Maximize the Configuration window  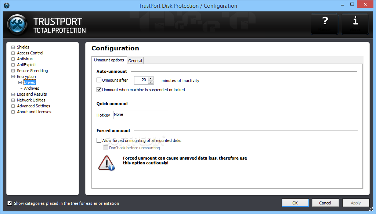(x=352, y=4)
